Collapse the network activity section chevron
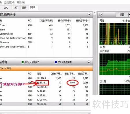 (89, 62)
